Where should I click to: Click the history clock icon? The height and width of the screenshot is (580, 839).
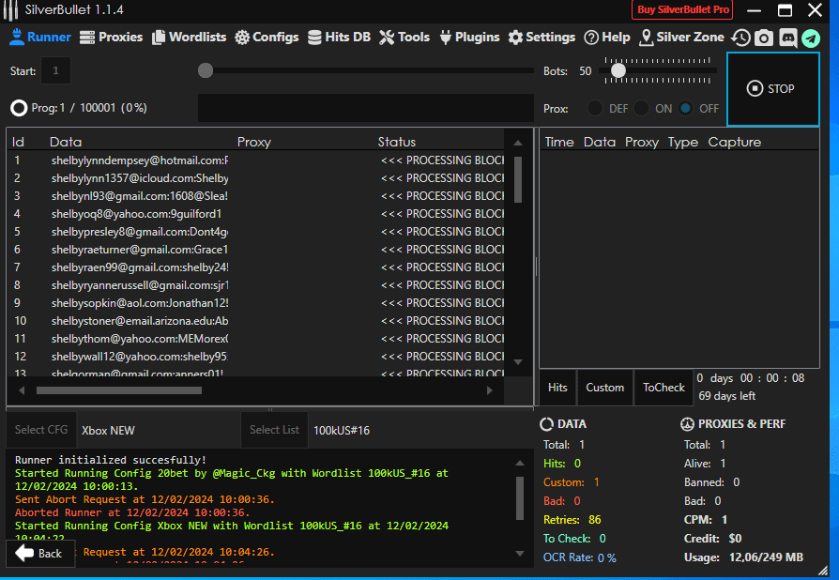click(741, 38)
